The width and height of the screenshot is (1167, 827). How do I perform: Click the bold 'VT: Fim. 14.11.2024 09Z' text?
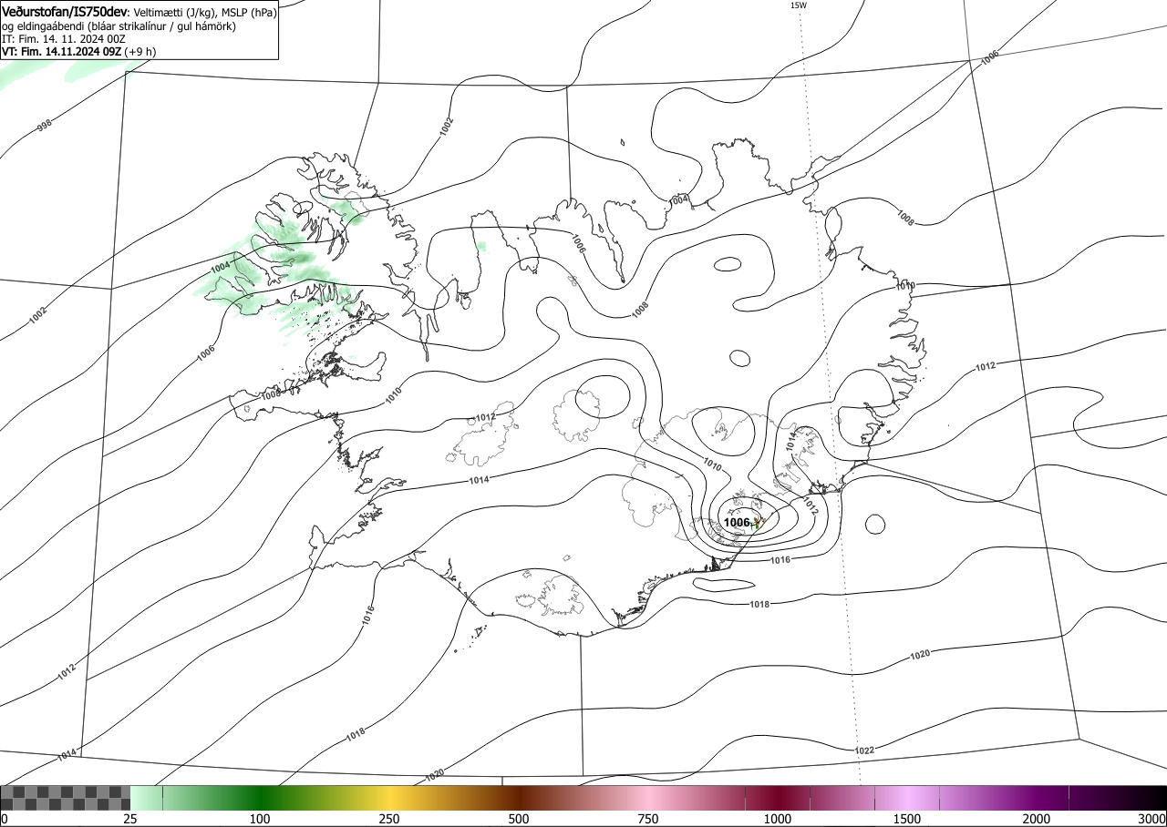[61, 52]
